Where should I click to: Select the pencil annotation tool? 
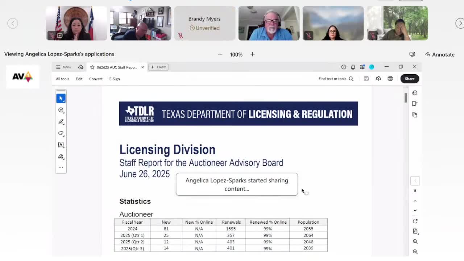(61, 121)
